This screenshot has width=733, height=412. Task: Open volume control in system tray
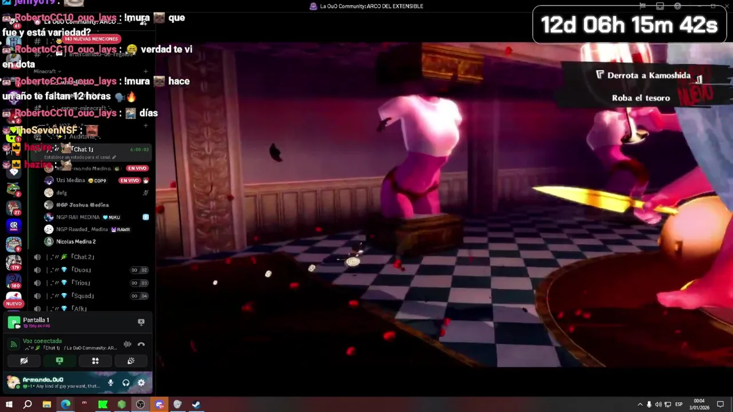coord(658,405)
